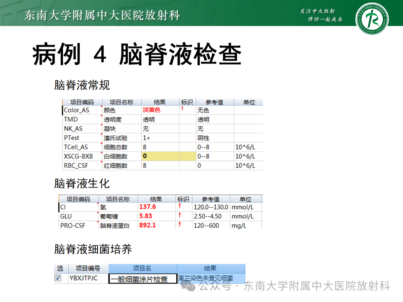Click the green hospital radiology logo emblem
The image size is (403, 302).
[x=372, y=18]
